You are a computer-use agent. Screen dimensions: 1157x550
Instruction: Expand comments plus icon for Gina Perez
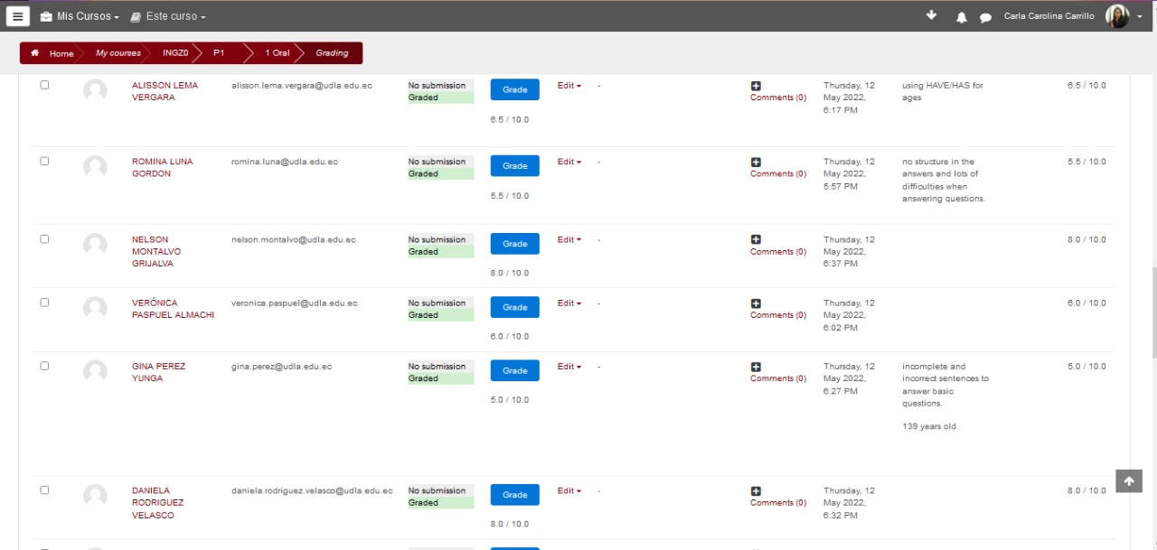click(756, 367)
